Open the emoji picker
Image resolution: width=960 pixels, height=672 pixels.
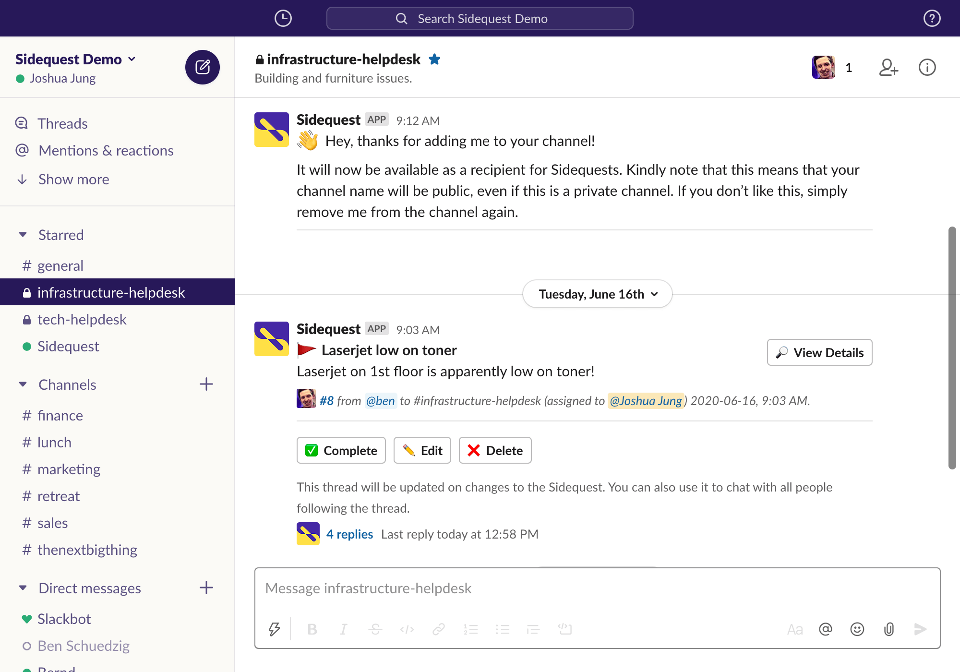(857, 629)
